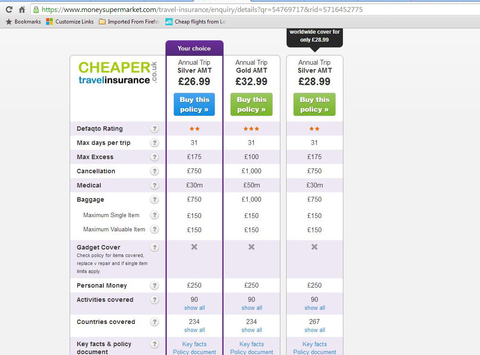Show help for Personal Money
The height and width of the screenshot is (355, 480).
point(154,285)
